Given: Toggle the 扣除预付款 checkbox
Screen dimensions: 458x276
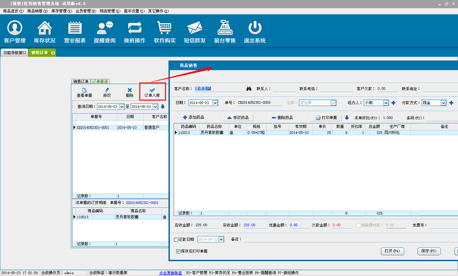Looking at the screenshot, I should pyautogui.click(x=358, y=225).
